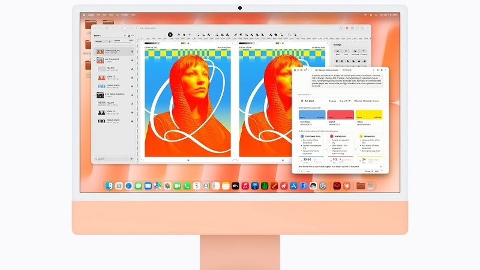The height and width of the screenshot is (270, 480).
Task: Click the Back arrange button
Action: point(338,52)
